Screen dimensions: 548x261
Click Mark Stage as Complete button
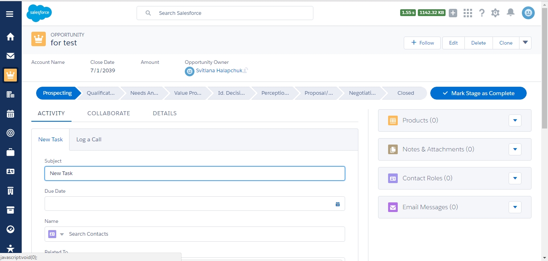pyautogui.click(x=478, y=93)
